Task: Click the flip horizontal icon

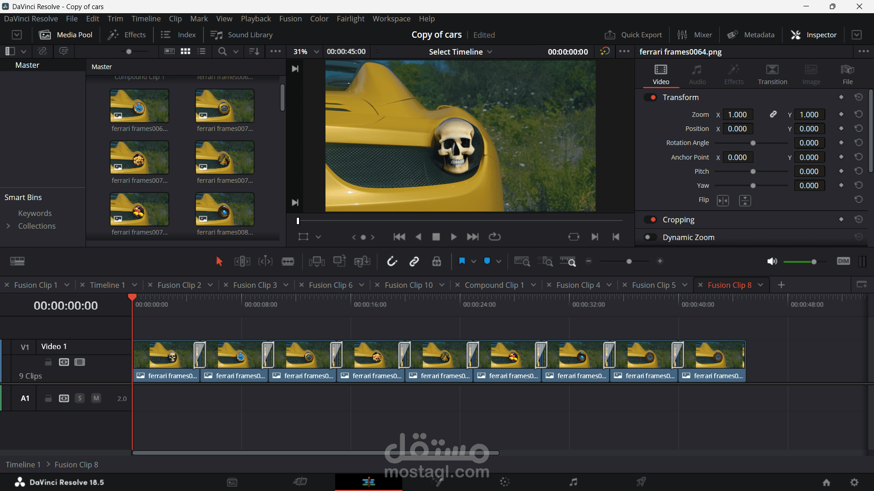Action: [722, 200]
